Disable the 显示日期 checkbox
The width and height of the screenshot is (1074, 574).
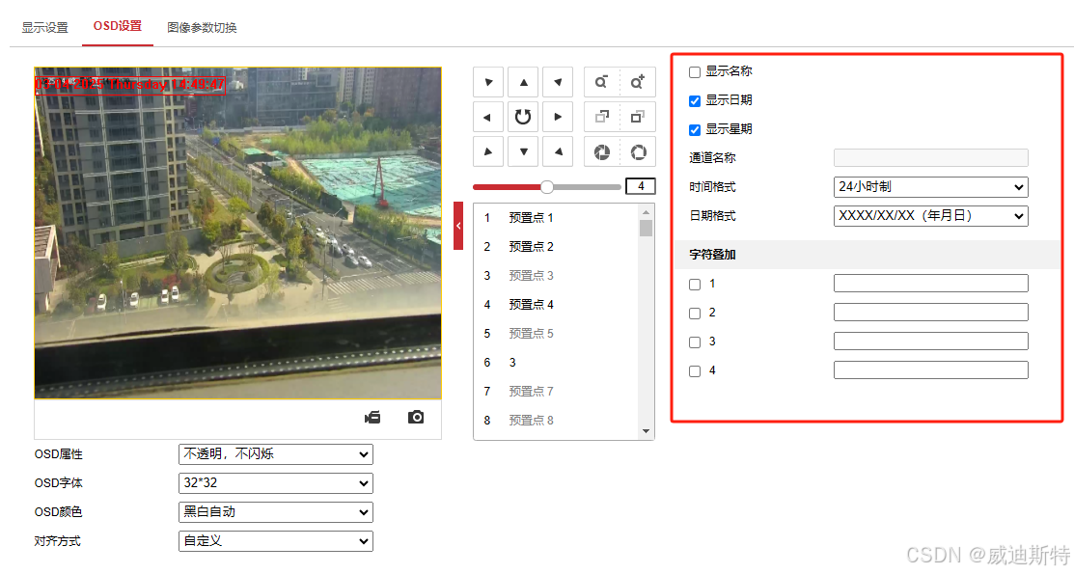693,100
